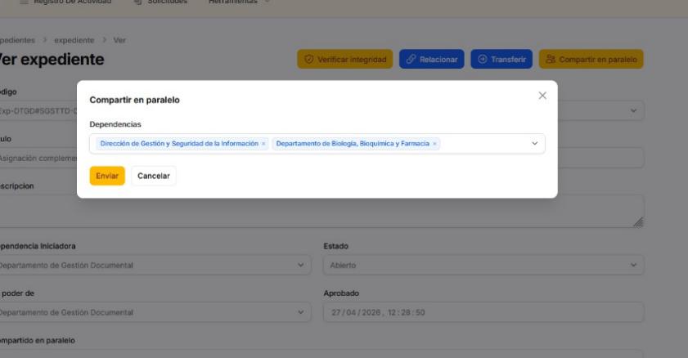Click Transferir button
This screenshot has height=358, width=688.
(501, 59)
